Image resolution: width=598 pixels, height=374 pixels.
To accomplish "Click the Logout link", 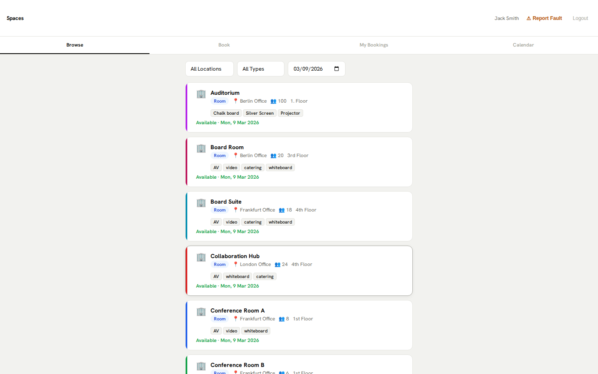I will tap(580, 18).
